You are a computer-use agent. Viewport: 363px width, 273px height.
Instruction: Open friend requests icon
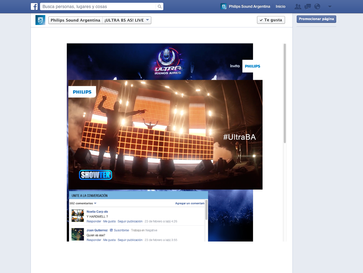click(298, 7)
